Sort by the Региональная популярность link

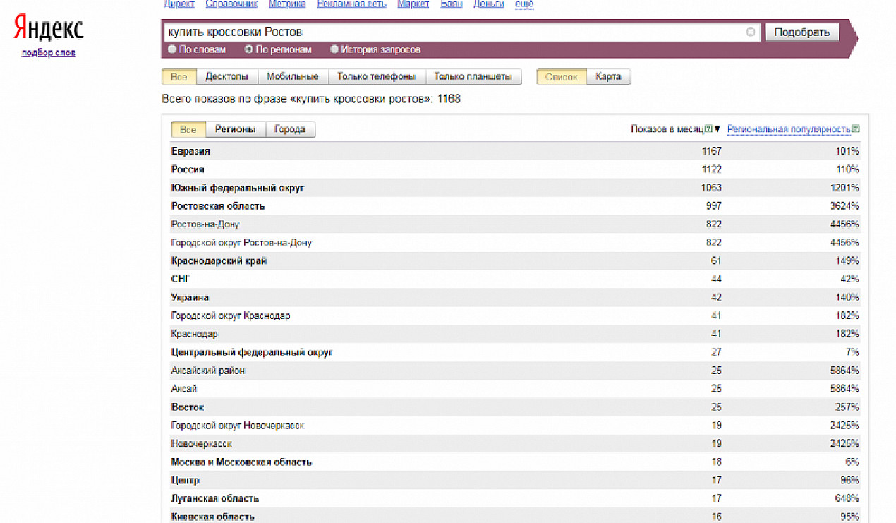coord(789,129)
